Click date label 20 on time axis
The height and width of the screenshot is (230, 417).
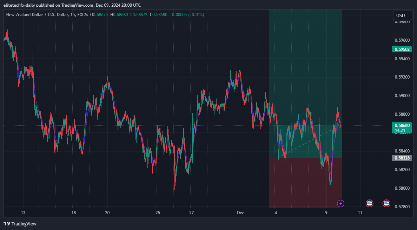107,213
